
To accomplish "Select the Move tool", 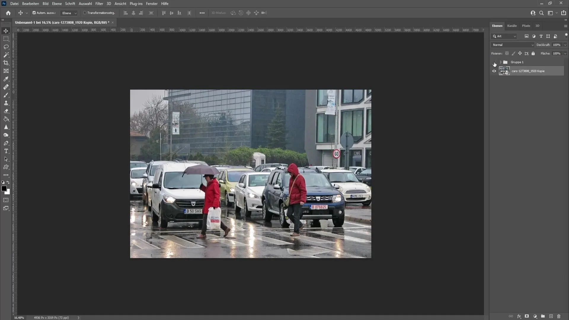I will click(x=6, y=31).
